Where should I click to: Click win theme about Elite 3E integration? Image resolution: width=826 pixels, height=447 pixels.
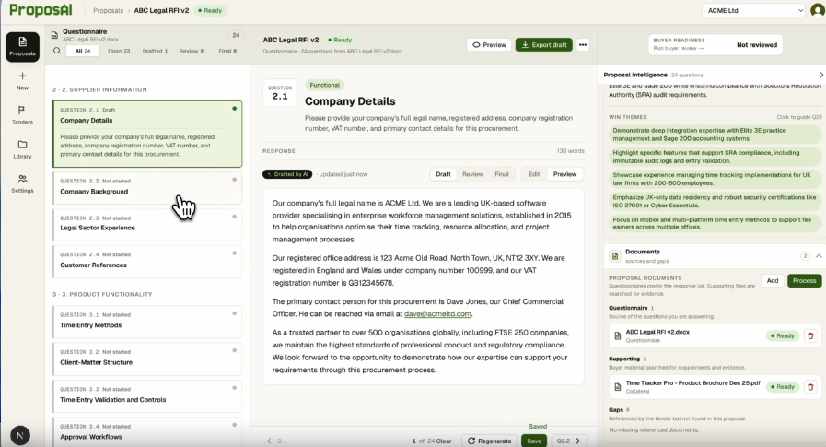[x=715, y=135]
